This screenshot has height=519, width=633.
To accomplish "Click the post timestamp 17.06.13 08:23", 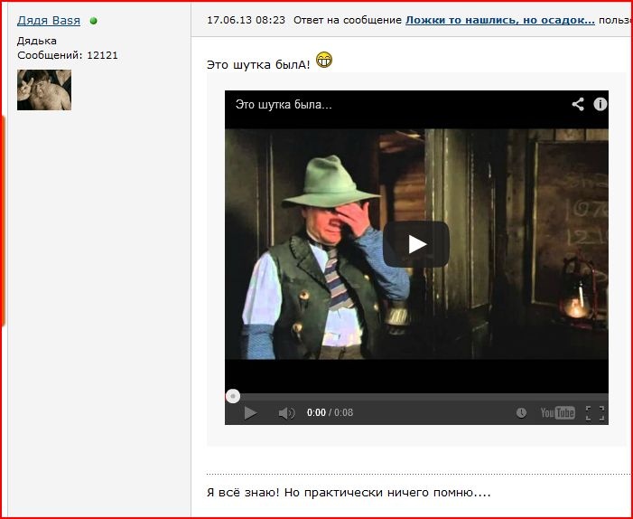I will (246, 20).
